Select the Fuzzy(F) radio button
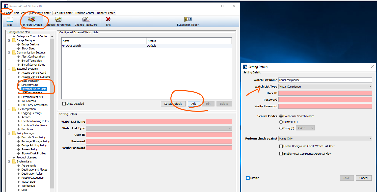Screen dimensions: 377x192 click(x=281, y=128)
